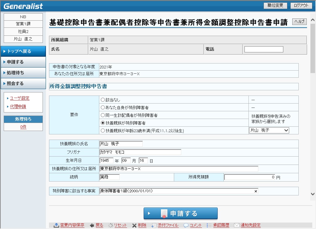Open the 片山 桃子 family dropdown

[269, 130]
